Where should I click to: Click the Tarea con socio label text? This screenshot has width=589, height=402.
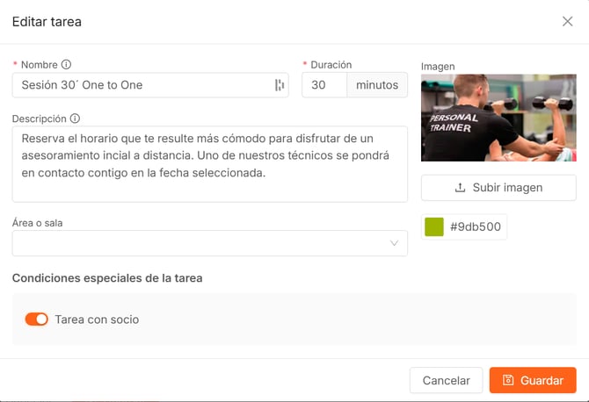(x=97, y=319)
